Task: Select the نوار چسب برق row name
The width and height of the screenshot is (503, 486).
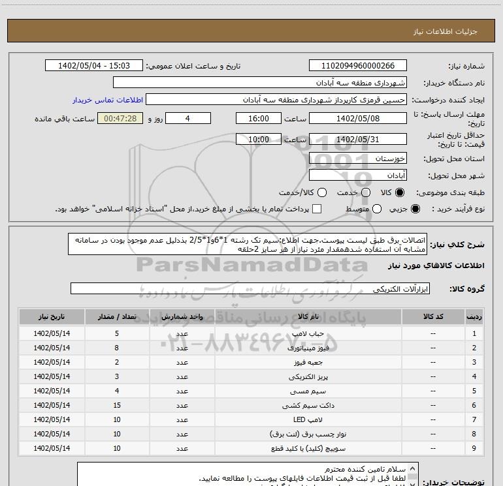Action: (308, 434)
